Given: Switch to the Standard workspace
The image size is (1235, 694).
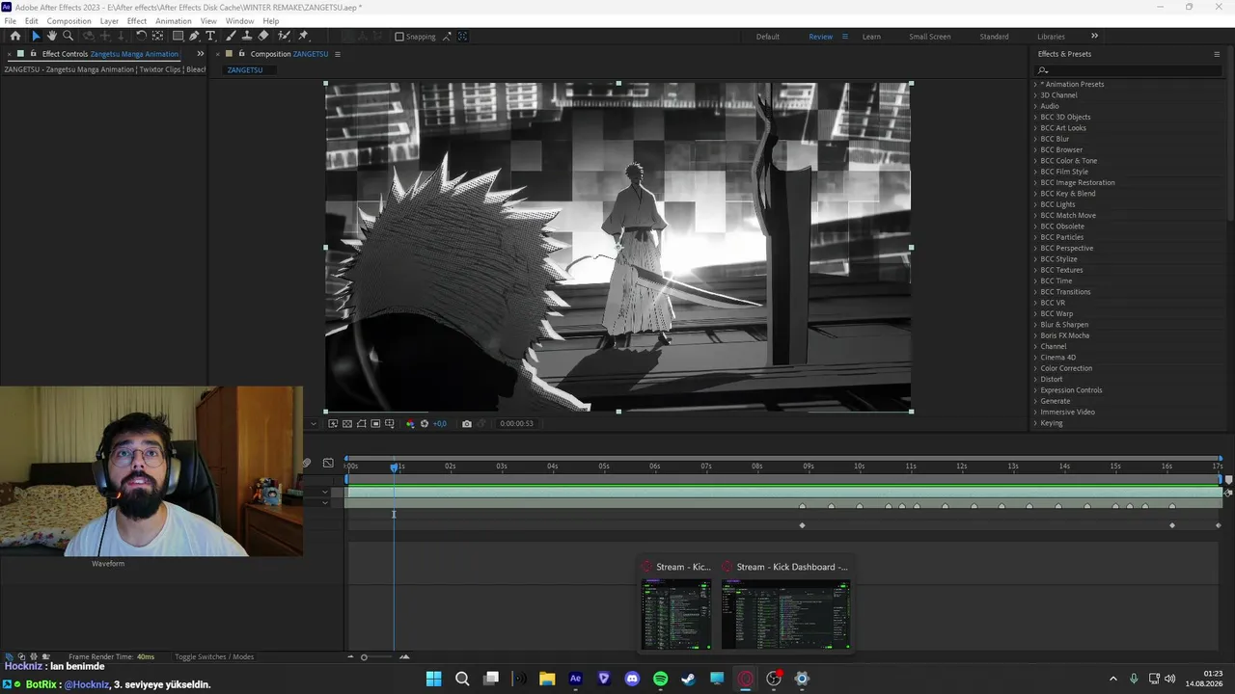Looking at the screenshot, I should pyautogui.click(x=994, y=37).
